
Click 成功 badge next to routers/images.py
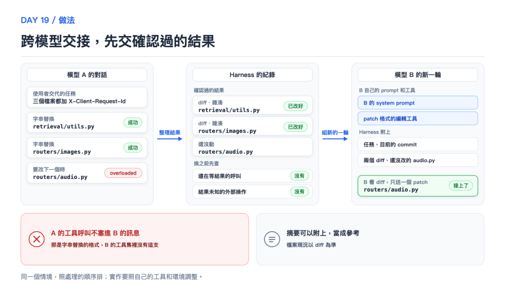tap(133, 148)
